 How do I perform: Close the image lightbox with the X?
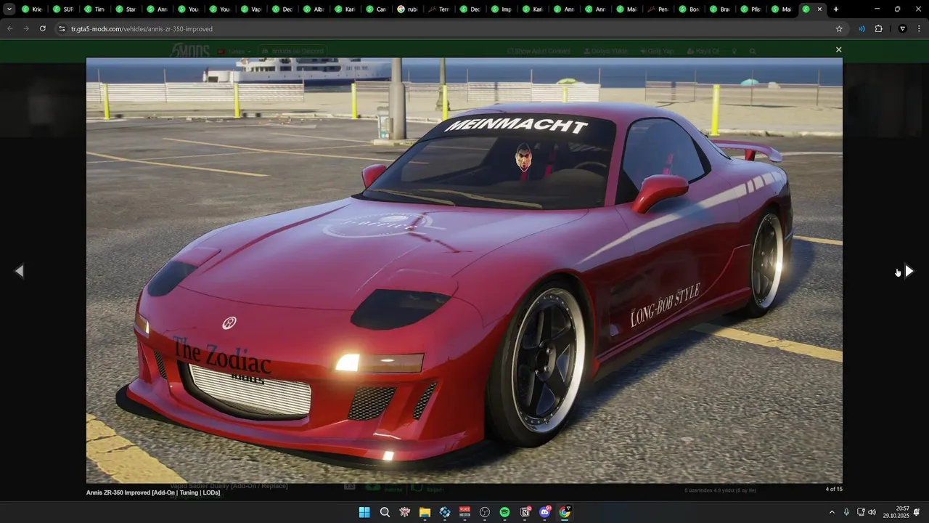coord(838,50)
